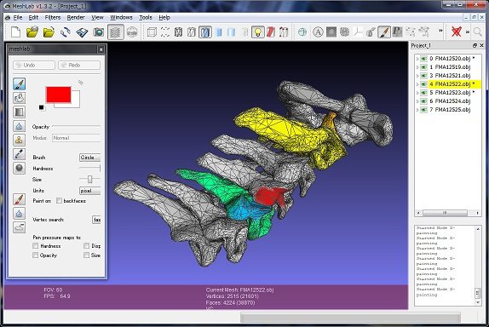Screen dimensions: 489x327
Task: Expand the FMA12523.obj tree item
Action: click(417, 93)
